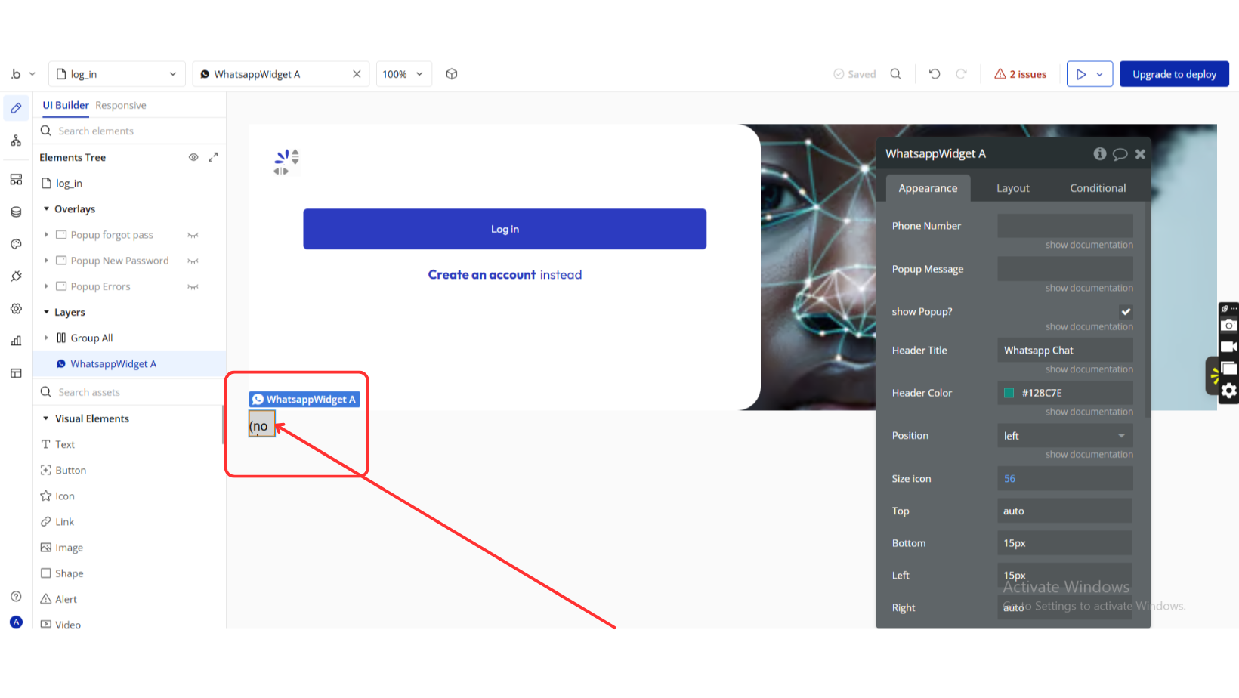This screenshot has width=1239, height=698.
Task: Click the Popup Message input field
Action: tap(1064, 269)
